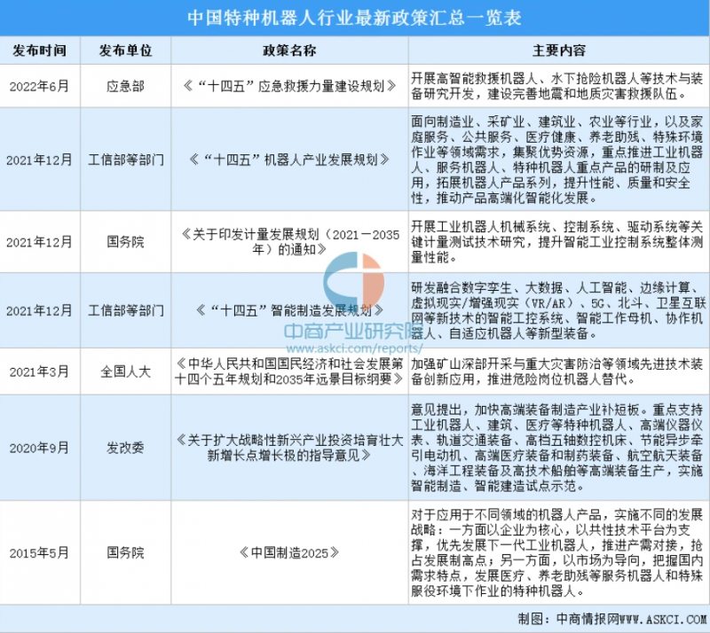Click content starting 研发融合数字孪生、大数据

click(557, 310)
